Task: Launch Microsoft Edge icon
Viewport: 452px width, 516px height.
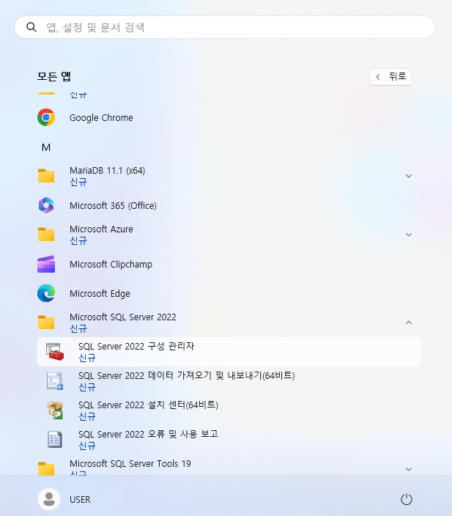Action: click(x=46, y=293)
